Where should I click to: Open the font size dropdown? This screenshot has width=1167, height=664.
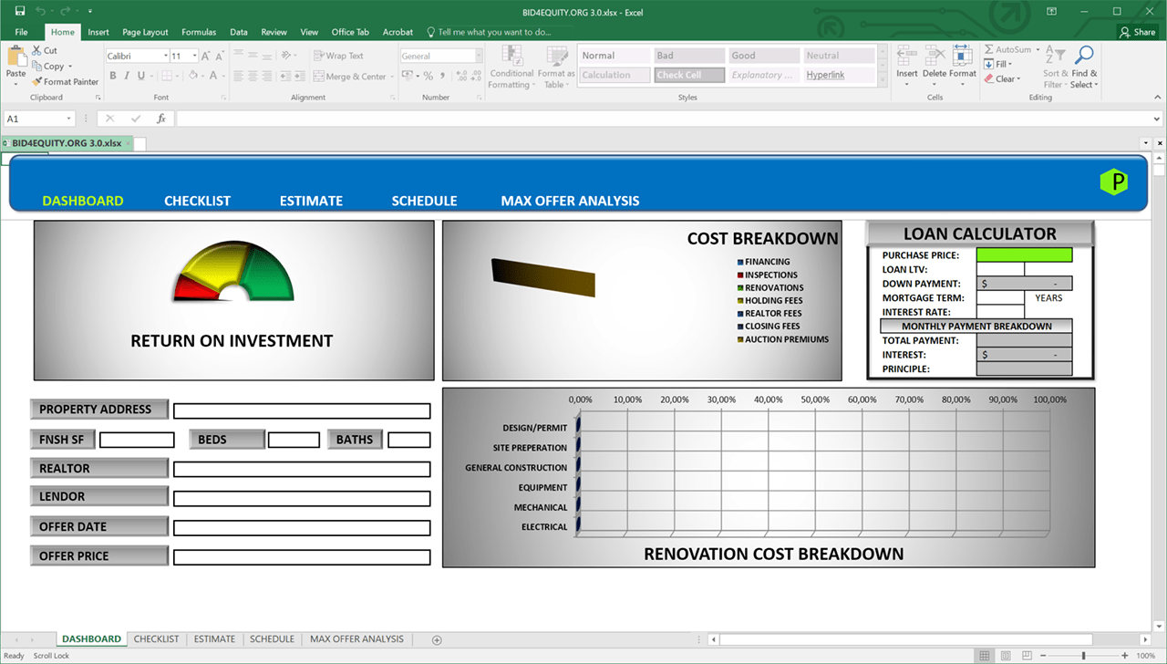(x=193, y=56)
